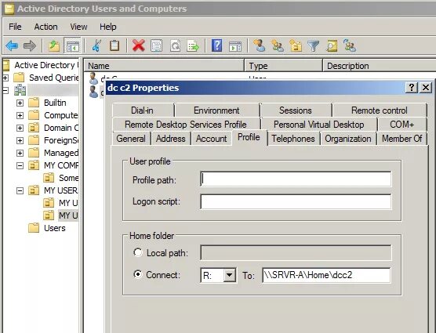Open the Action menu
This screenshot has height=333, width=436.
pos(46,27)
